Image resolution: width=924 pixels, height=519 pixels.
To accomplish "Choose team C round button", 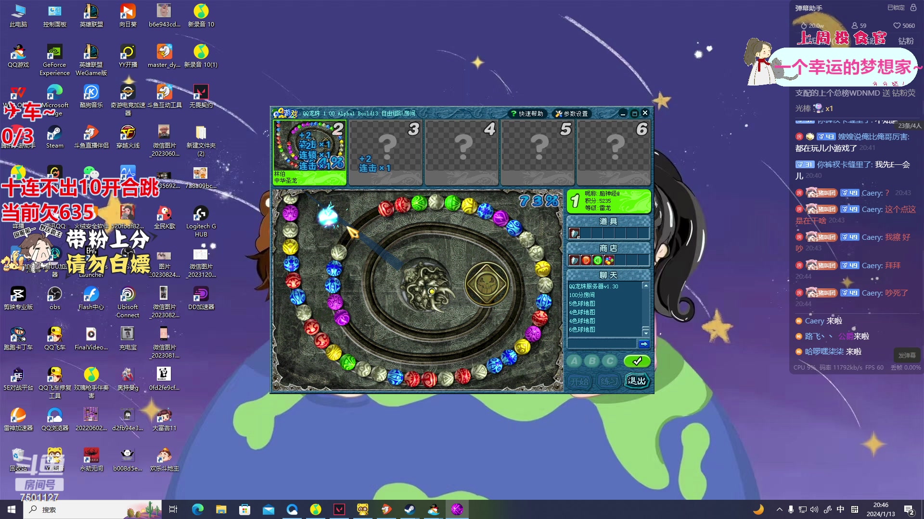I will 610,361.
